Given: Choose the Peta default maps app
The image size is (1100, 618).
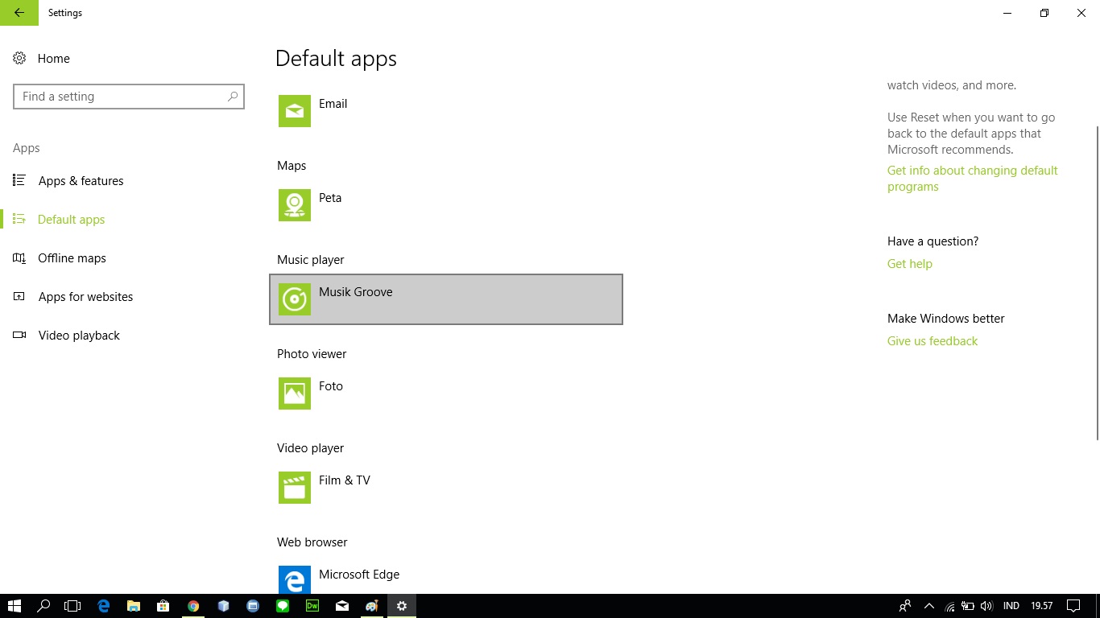Looking at the screenshot, I should 446,205.
